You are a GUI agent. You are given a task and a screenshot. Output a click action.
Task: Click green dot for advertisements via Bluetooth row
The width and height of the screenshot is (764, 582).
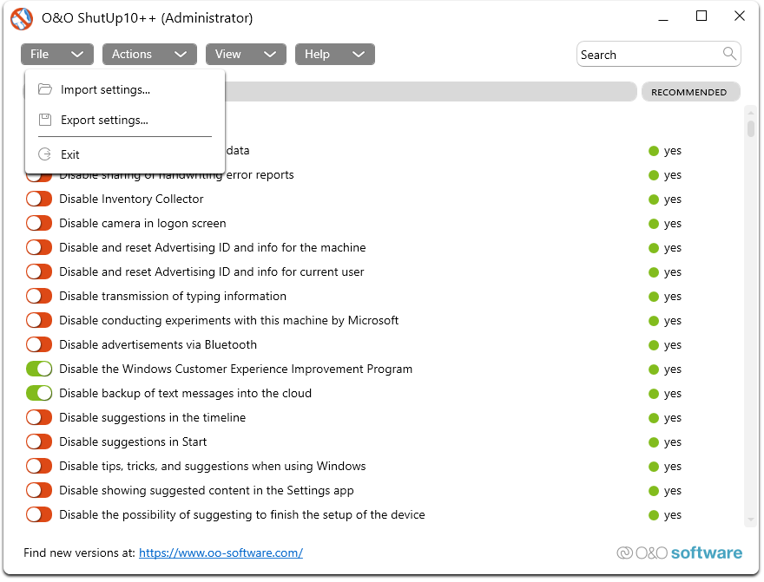click(x=654, y=345)
